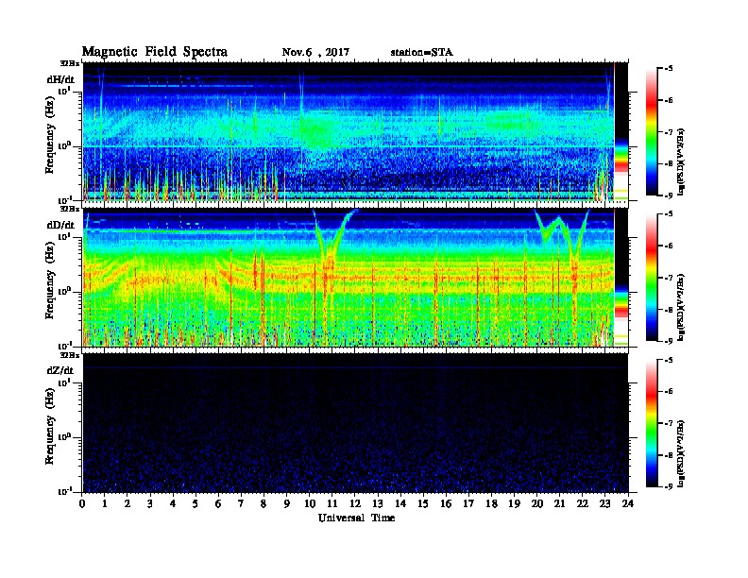748x578 pixels.
Task: Click the color scale bar beside the dD/dt panel
Action: [x=652, y=278]
